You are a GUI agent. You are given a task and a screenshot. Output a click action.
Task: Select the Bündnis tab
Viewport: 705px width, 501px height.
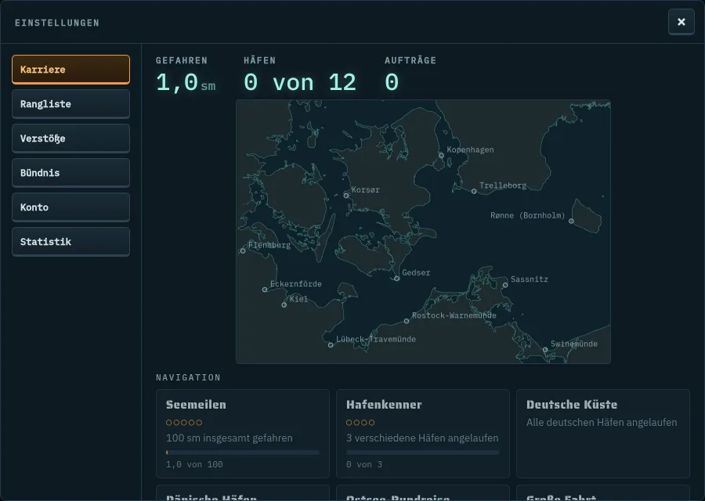[x=70, y=172]
